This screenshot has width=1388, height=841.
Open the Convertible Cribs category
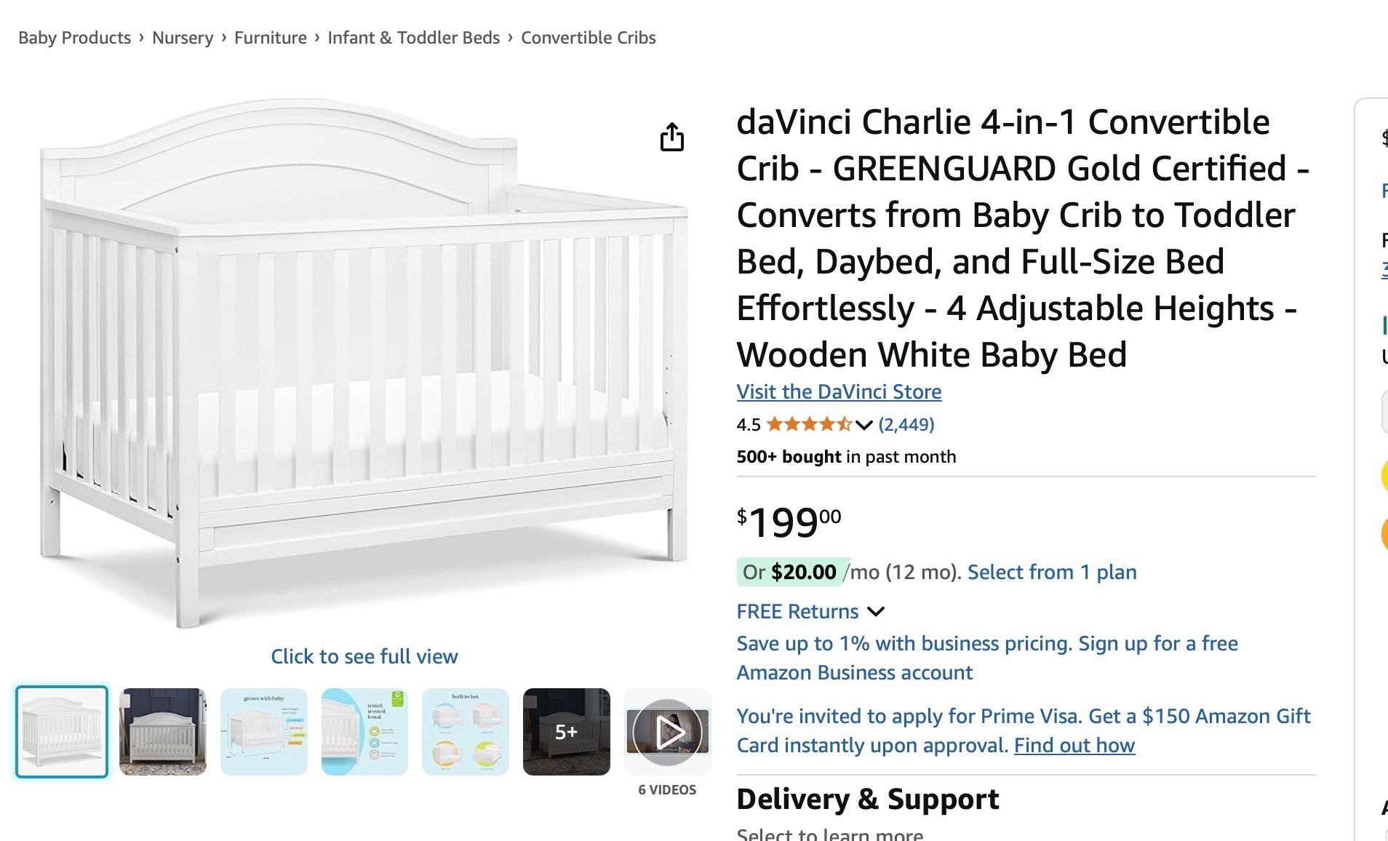(587, 37)
